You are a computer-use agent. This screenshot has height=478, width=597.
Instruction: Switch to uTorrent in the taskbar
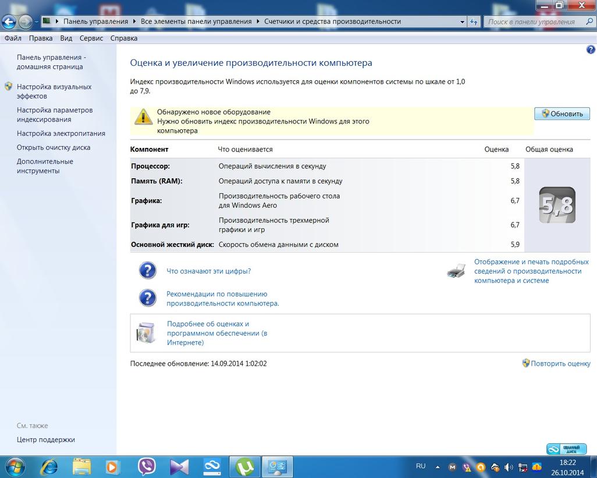pyautogui.click(x=245, y=466)
